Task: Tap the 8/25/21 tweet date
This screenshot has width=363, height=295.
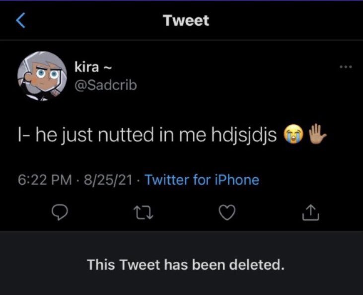Action: [x=108, y=180]
